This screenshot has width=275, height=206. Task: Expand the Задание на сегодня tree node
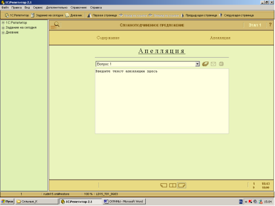tap(3, 28)
